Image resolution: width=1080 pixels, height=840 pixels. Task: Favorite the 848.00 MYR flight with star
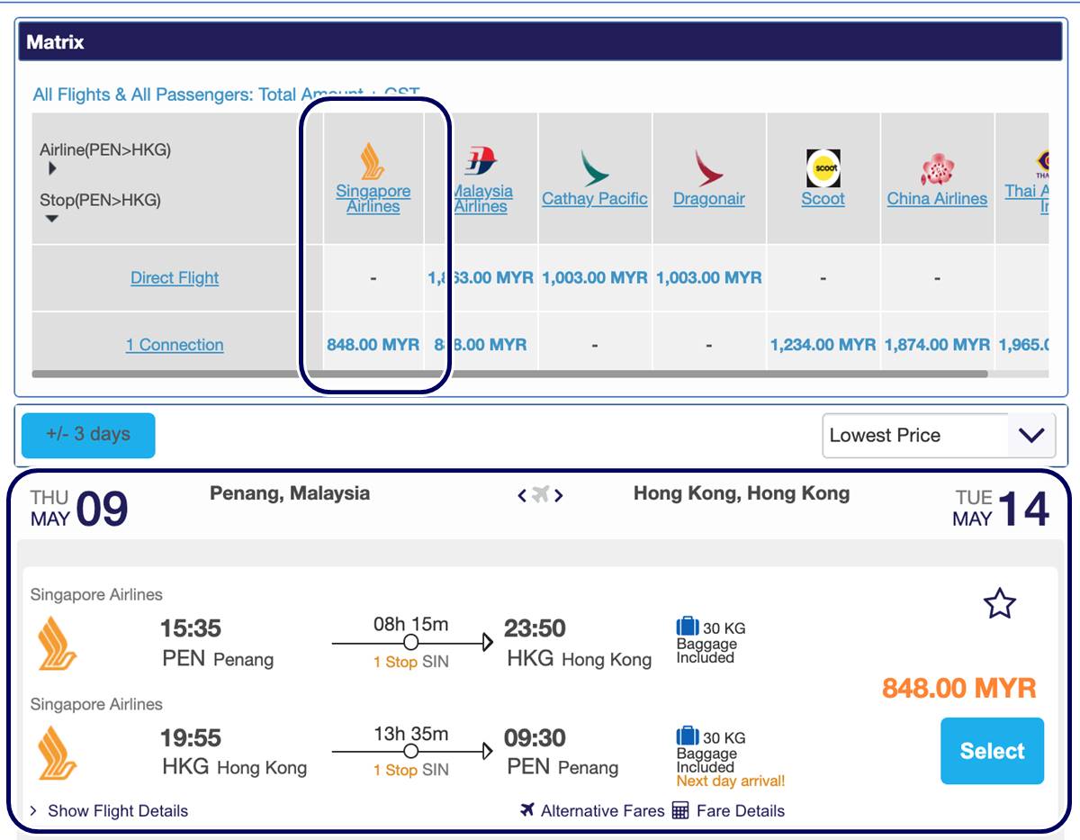[x=1000, y=604]
